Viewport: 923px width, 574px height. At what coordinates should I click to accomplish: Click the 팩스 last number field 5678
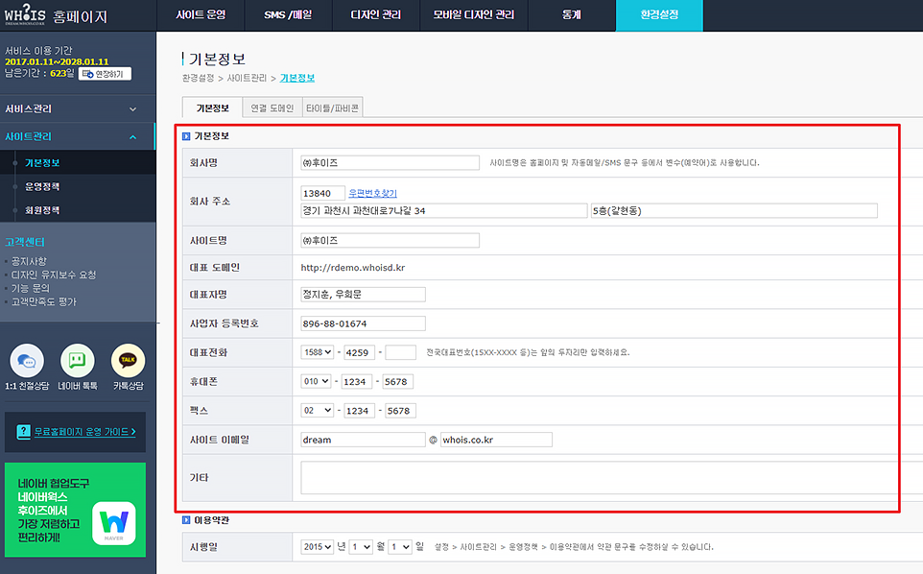[x=400, y=410]
